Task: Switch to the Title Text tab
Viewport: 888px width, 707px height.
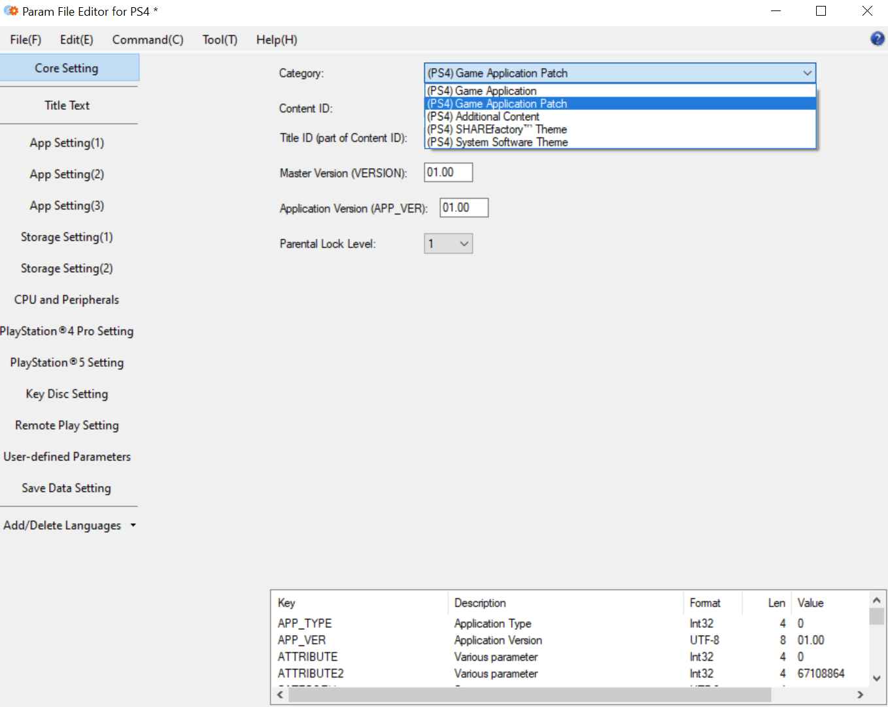Action: click(67, 105)
